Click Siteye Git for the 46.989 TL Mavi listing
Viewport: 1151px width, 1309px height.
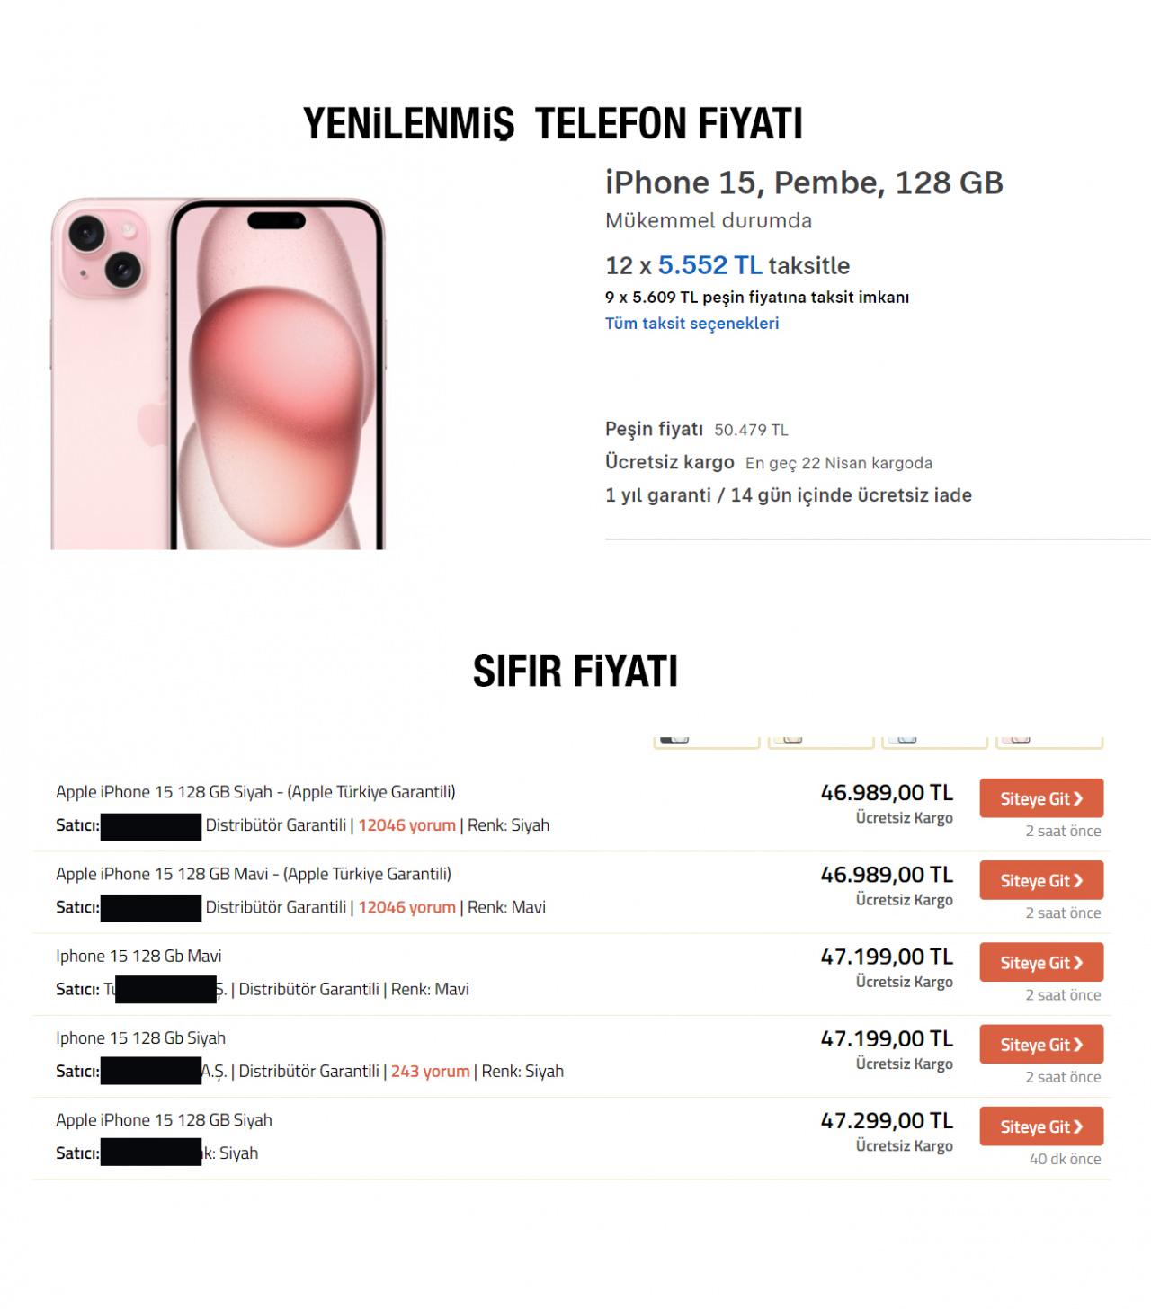[1041, 881]
